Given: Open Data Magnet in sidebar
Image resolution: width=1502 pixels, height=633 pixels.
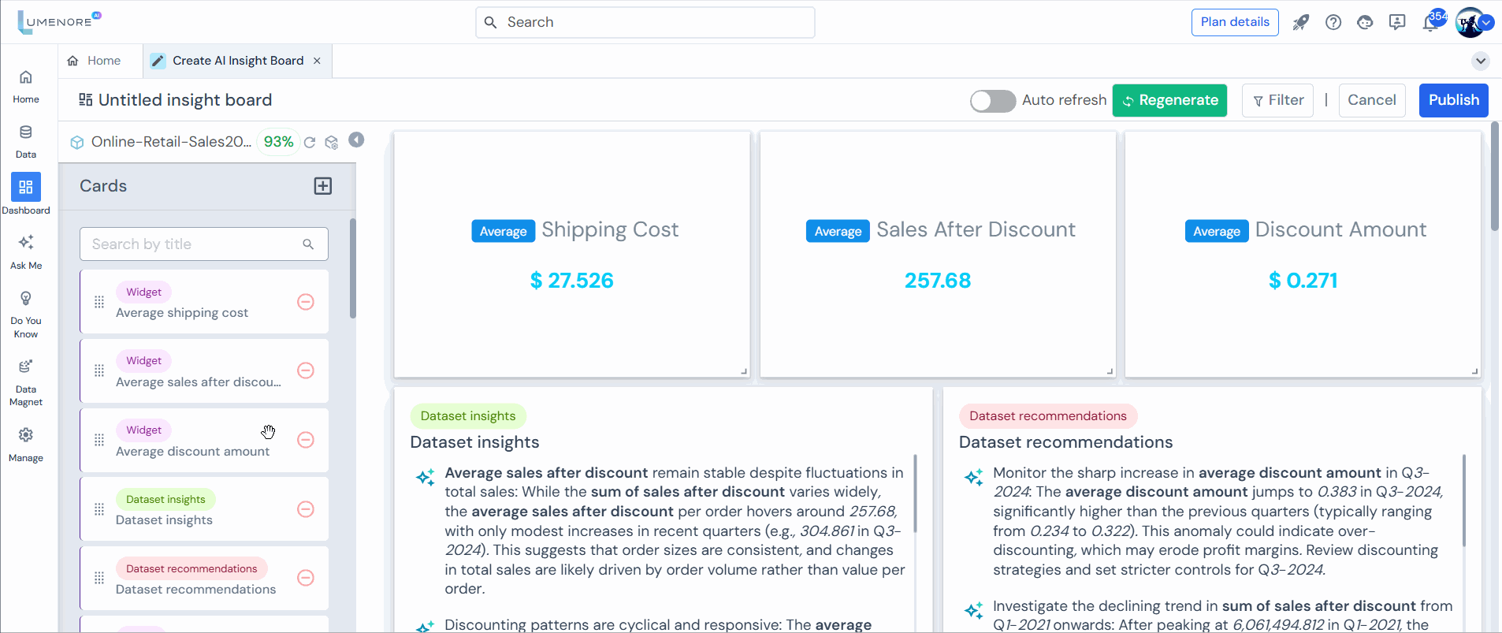Looking at the screenshot, I should [26, 382].
